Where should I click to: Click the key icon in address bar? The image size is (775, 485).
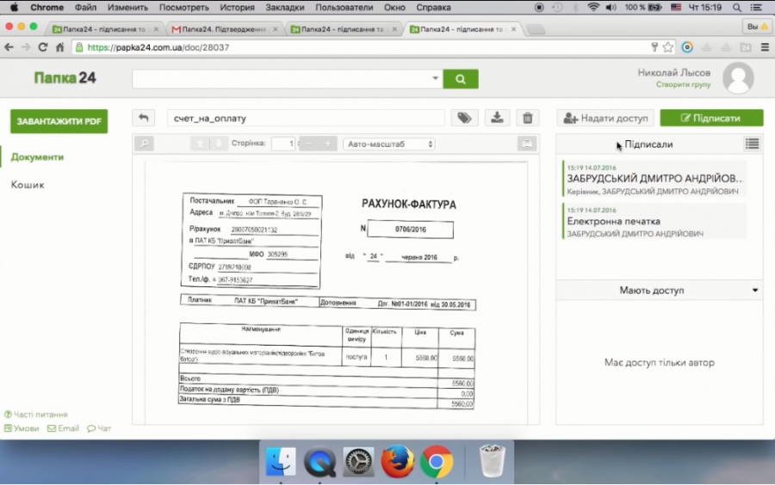pyautogui.click(x=654, y=47)
